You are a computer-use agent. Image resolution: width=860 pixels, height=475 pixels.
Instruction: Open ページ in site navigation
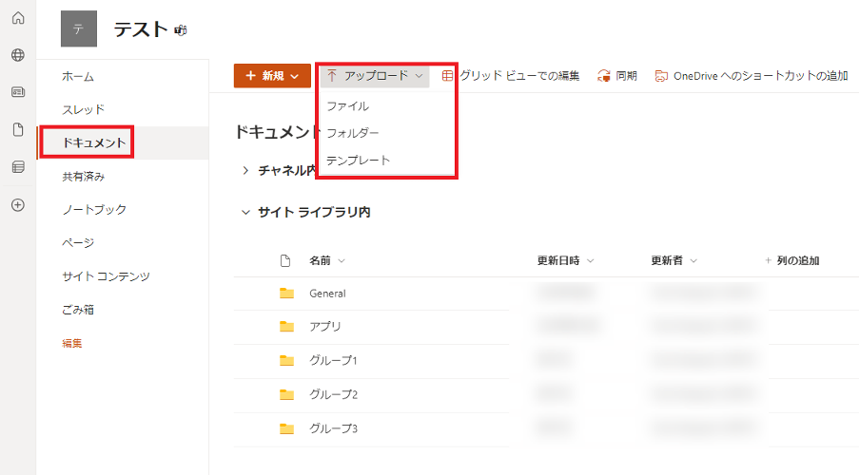click(78, 242)
